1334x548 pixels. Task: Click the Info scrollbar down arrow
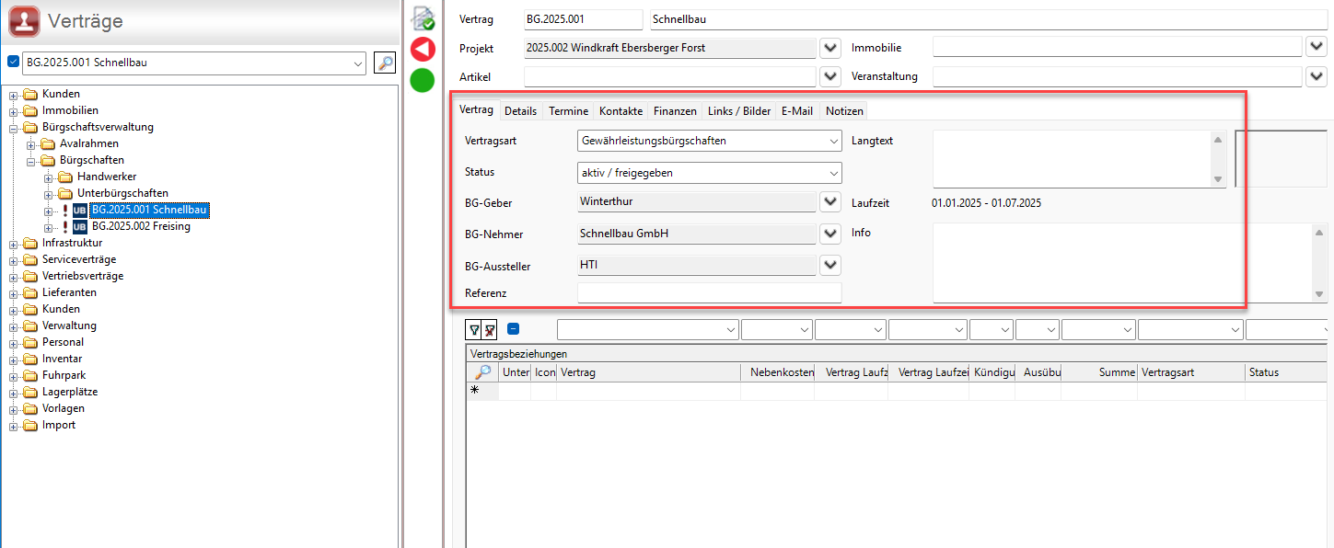(1320, 294)
